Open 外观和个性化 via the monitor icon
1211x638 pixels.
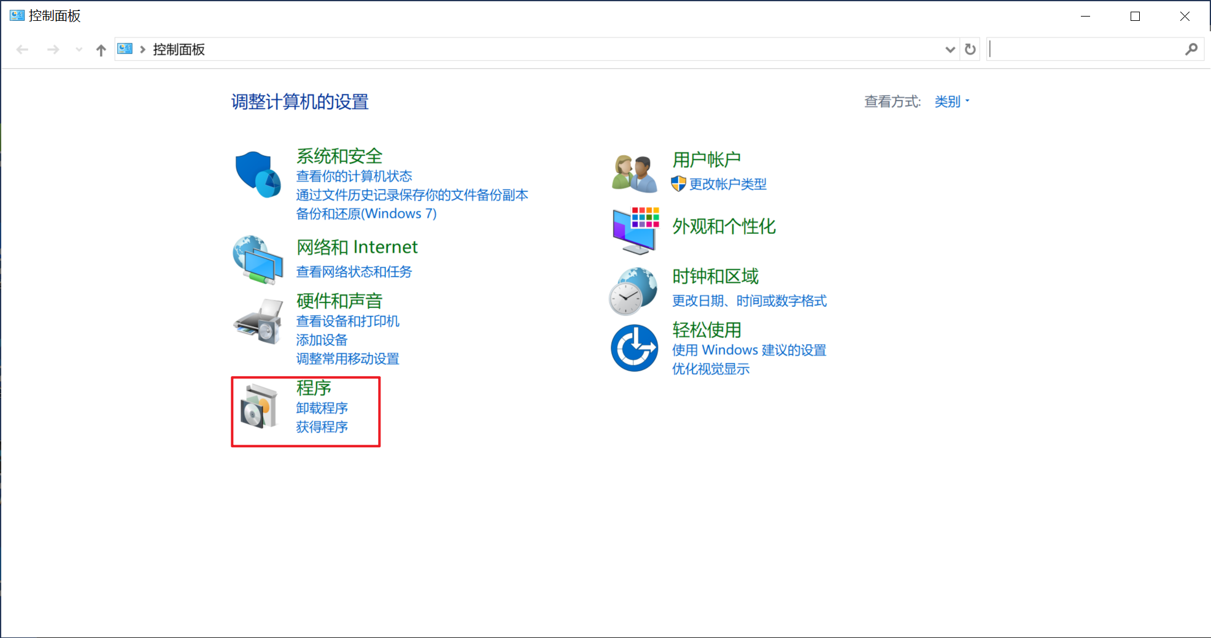pyautogui.click(x=633, y=229)
